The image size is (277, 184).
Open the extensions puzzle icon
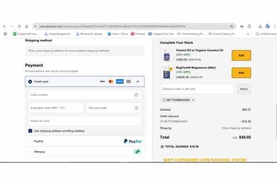click(249, 26)
